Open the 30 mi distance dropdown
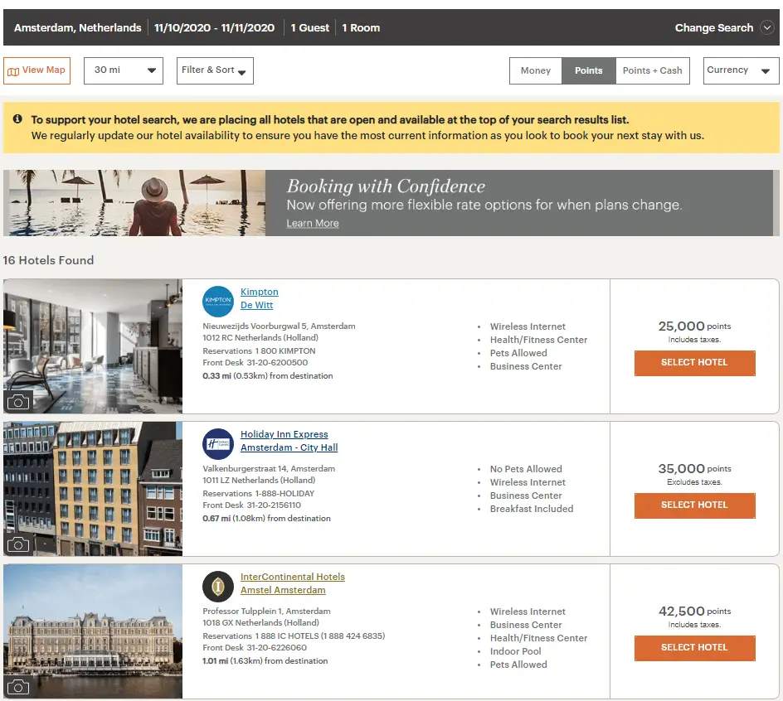The height and width of the screenshot is (701, 783). pyautogui.click(x=124, y=70)
